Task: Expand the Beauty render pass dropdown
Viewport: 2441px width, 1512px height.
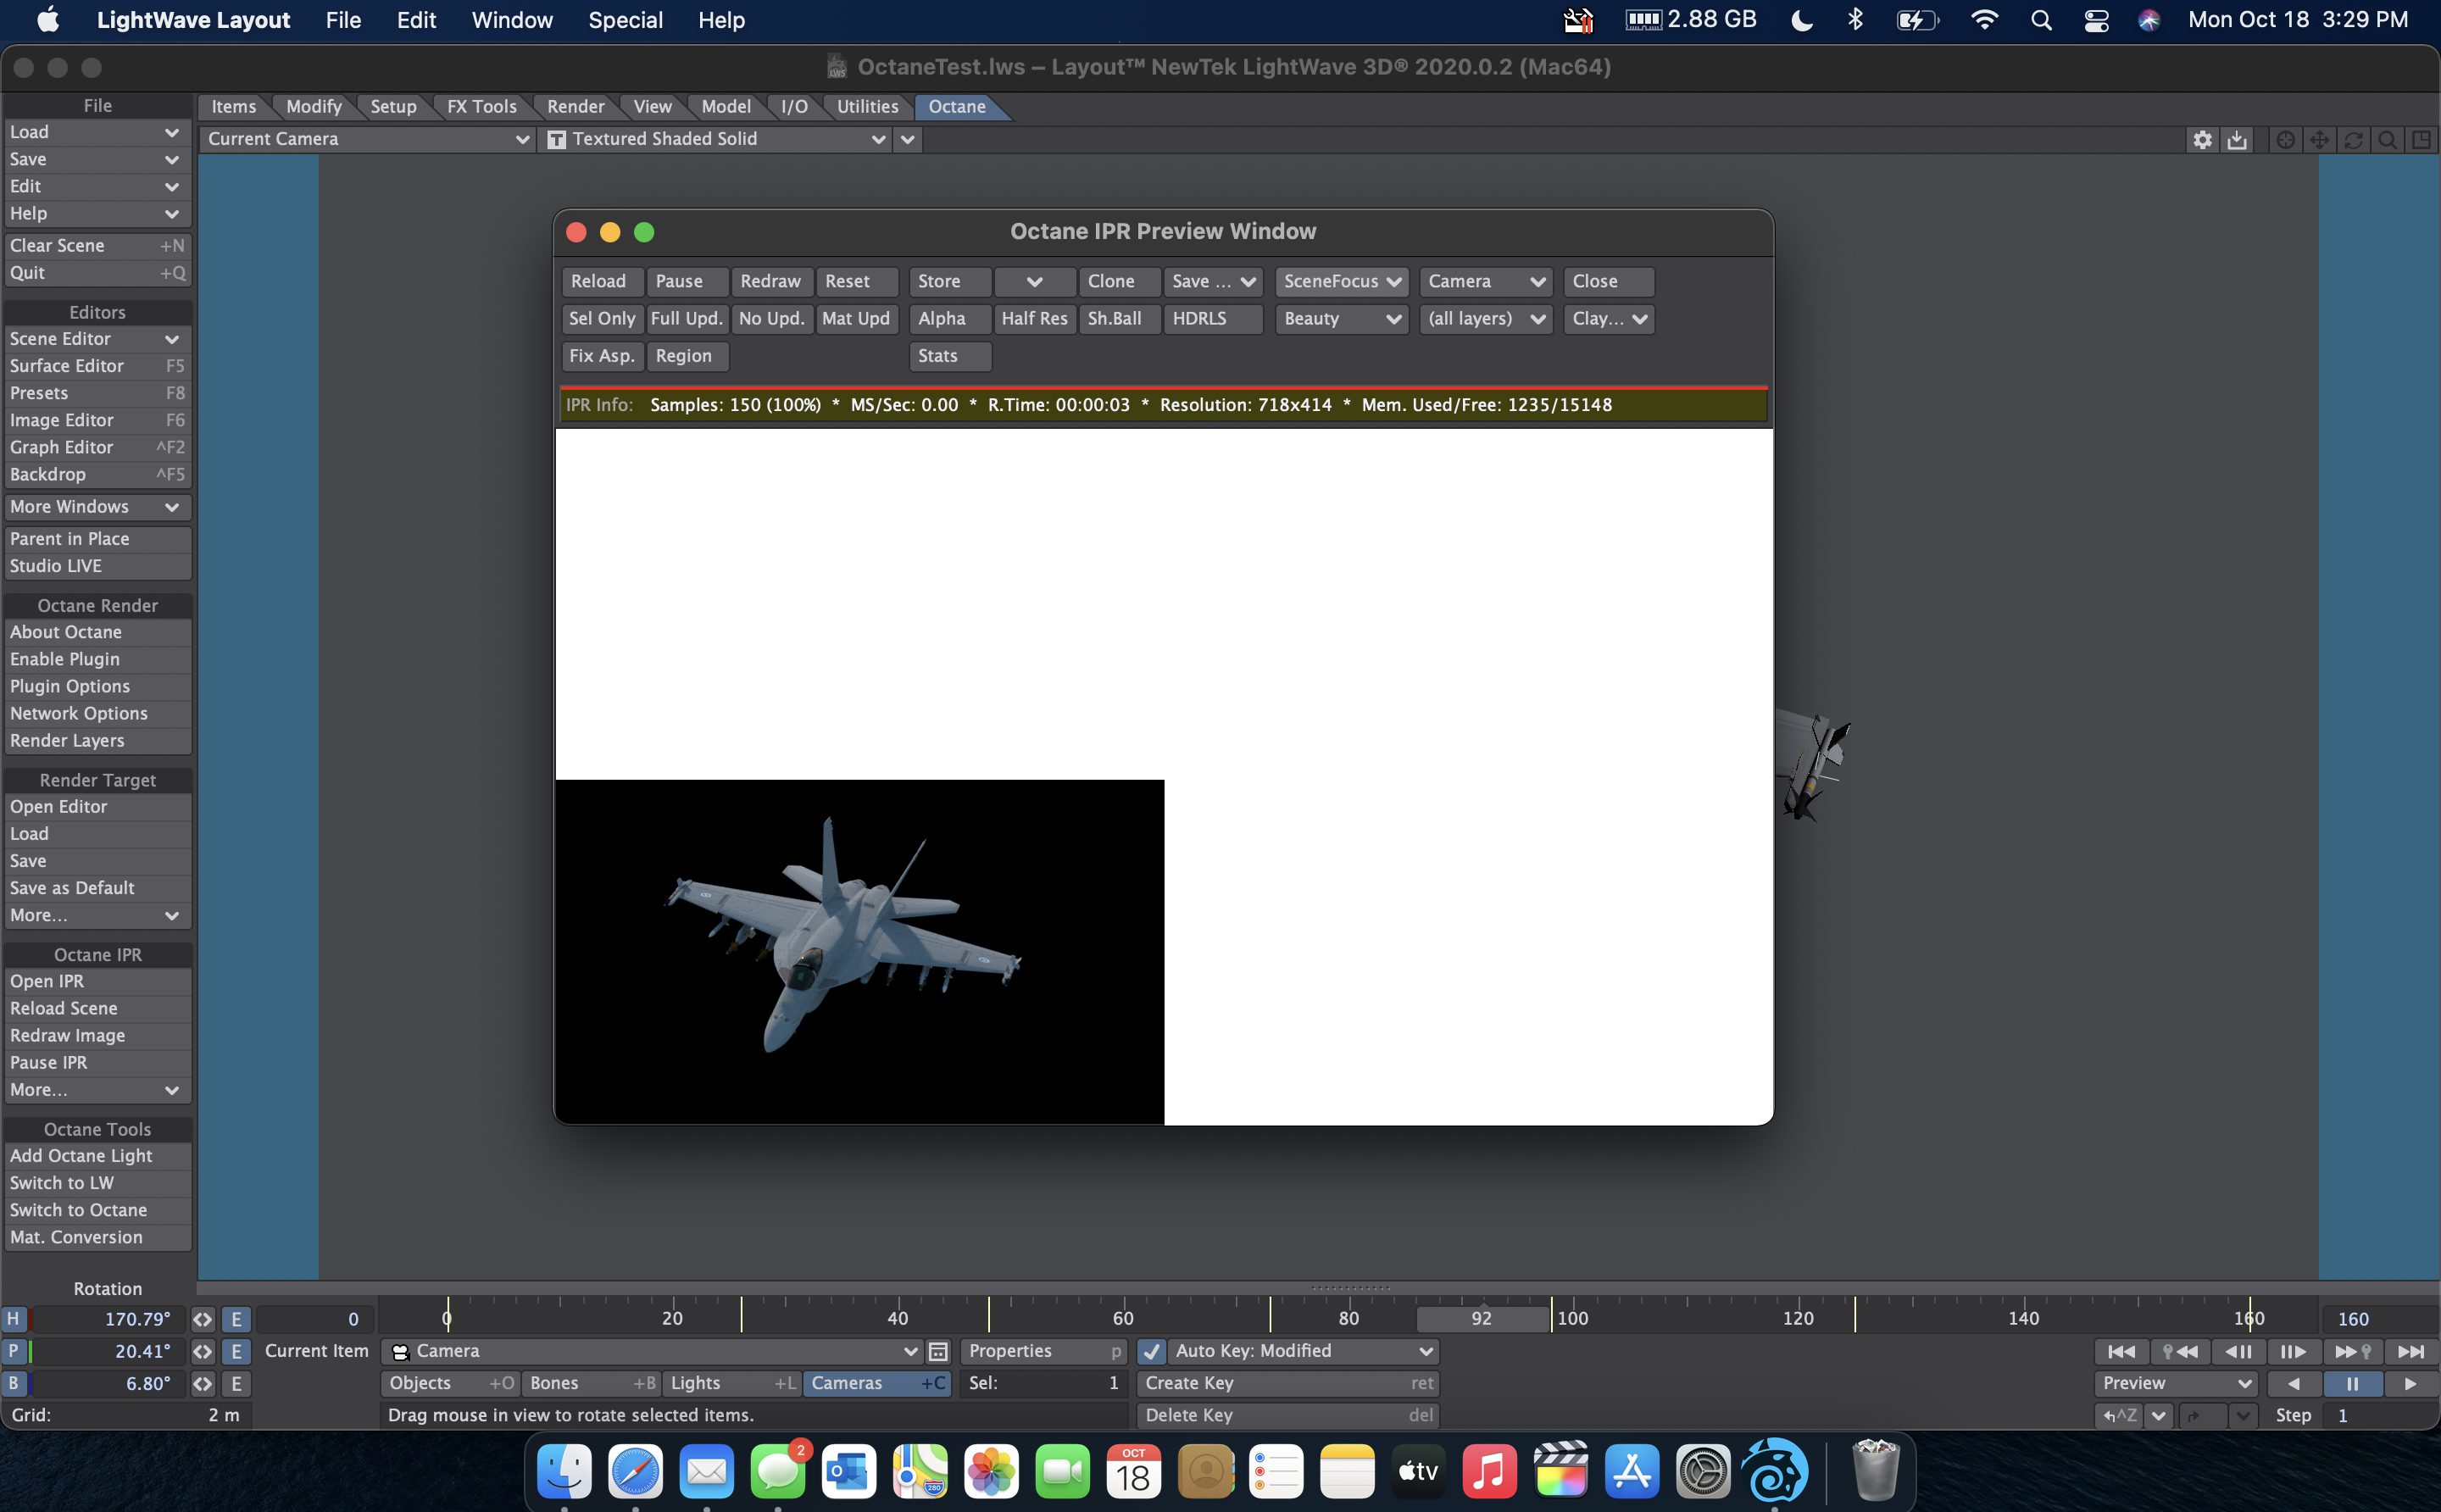Action: point(1341,318)
